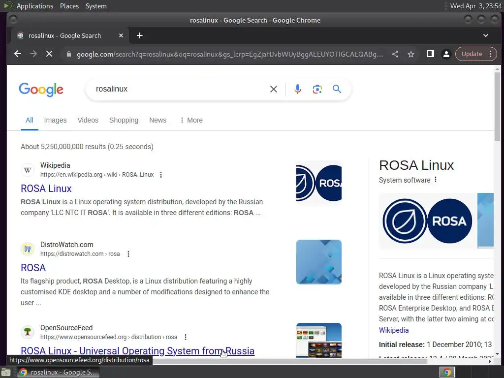Open the ROSA logo image in knowledge panel

(x=428, y=221)
